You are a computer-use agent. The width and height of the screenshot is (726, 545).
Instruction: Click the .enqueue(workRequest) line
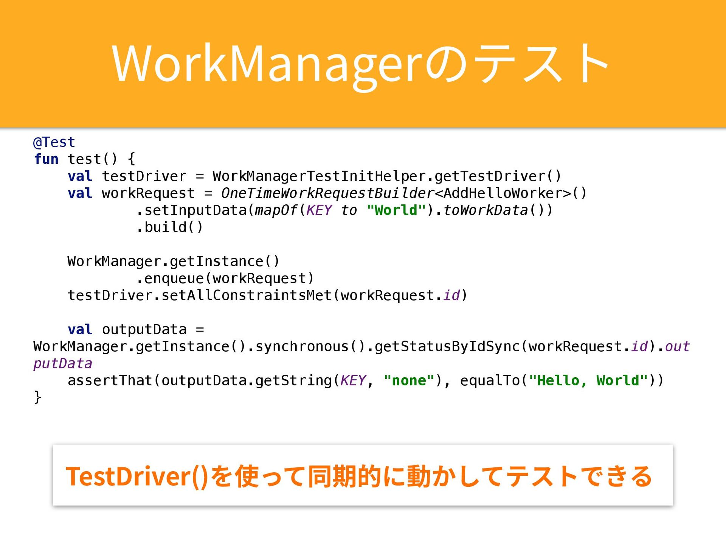tap(225, 279)
